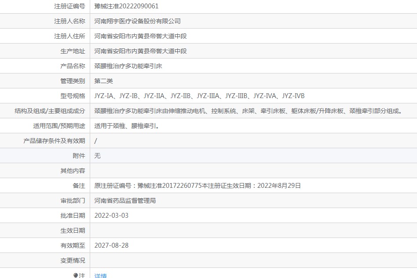Click the 适用范围/预期用途 label

pos(59,126)
